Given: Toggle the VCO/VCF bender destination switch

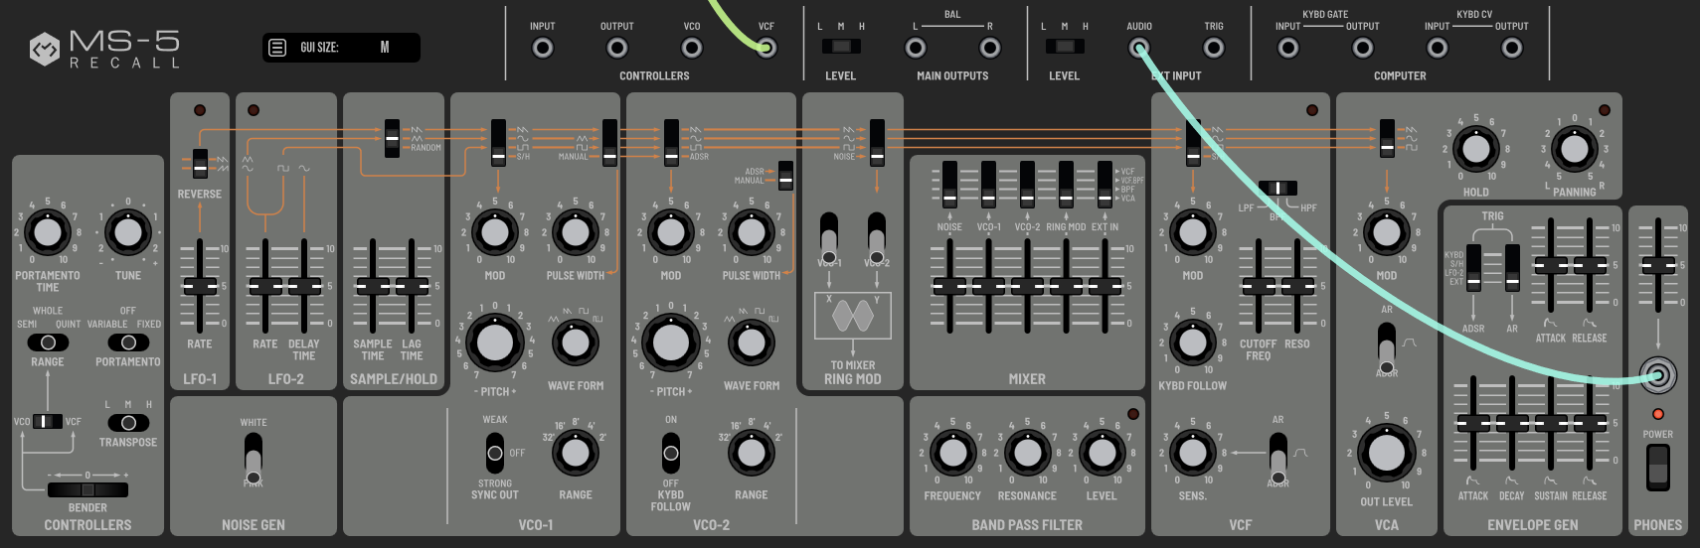Looking at the screenshot, I should (x=48, y=422).
